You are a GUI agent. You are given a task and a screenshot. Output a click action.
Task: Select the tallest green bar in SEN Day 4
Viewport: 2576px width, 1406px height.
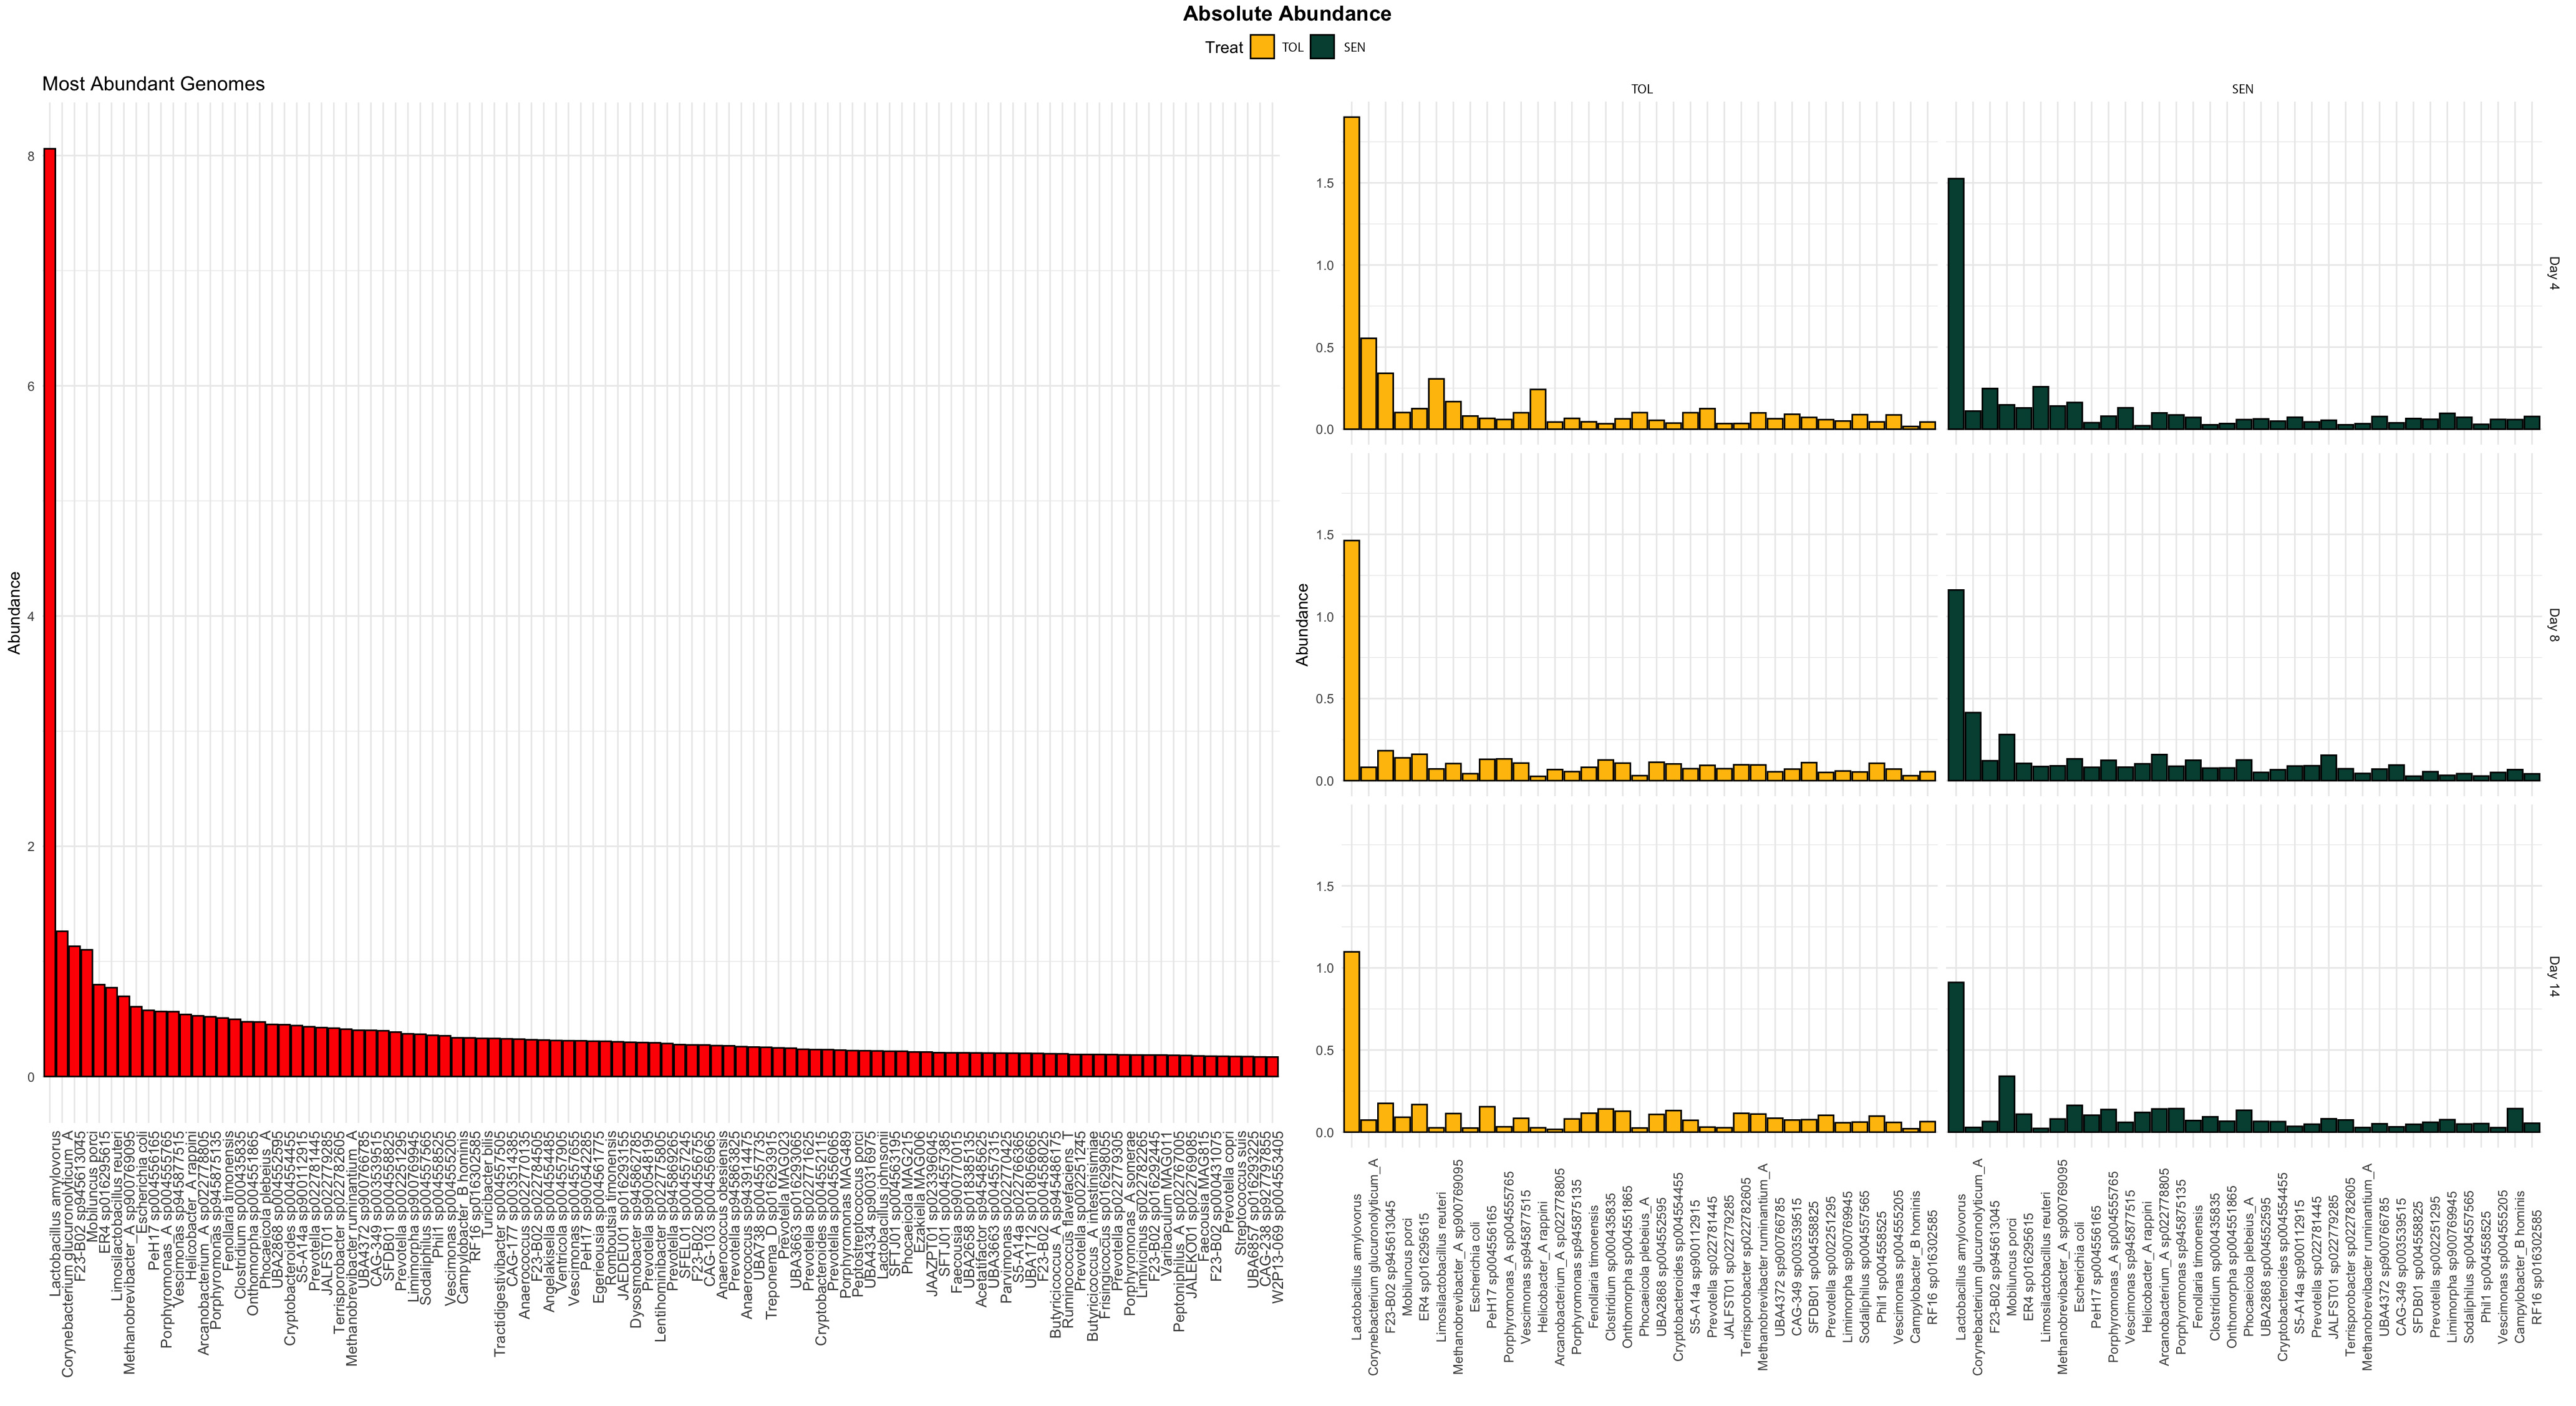1955,304
